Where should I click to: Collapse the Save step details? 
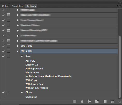(x=22, y=56)
